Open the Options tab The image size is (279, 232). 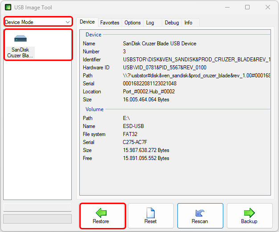tap(132, 23)
